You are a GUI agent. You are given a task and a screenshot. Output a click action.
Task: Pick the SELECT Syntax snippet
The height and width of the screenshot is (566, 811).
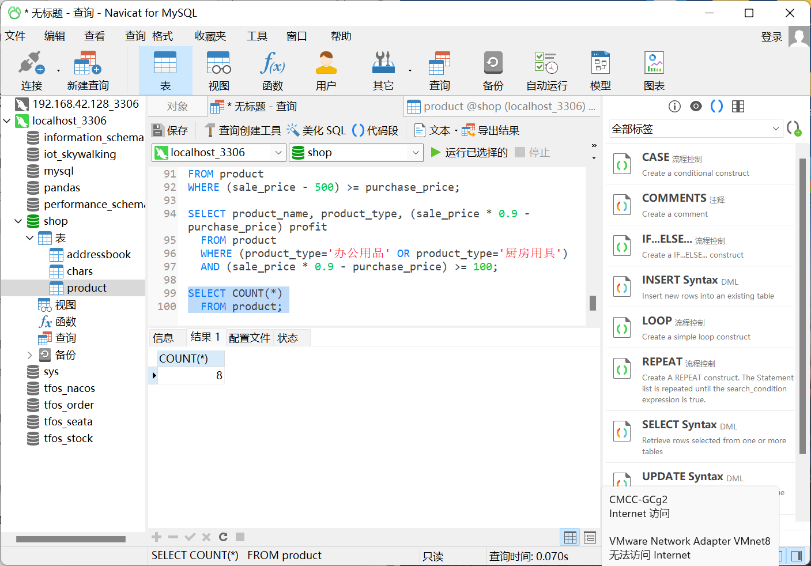click(x=700, y=437)
